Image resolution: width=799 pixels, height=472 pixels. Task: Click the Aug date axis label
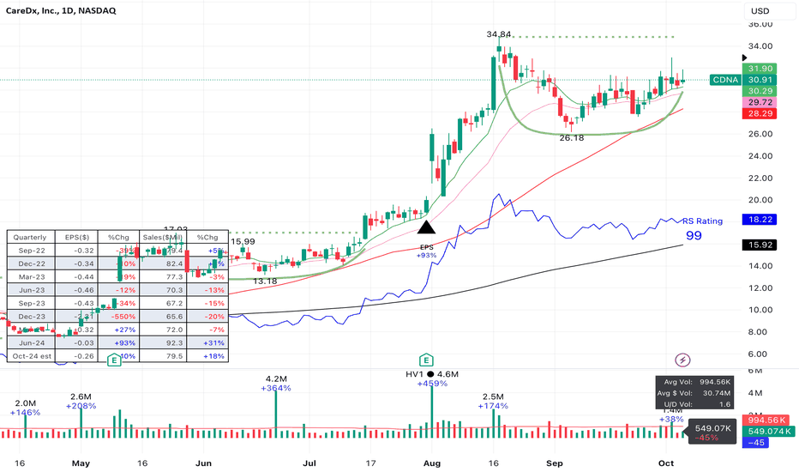(431, 463)
